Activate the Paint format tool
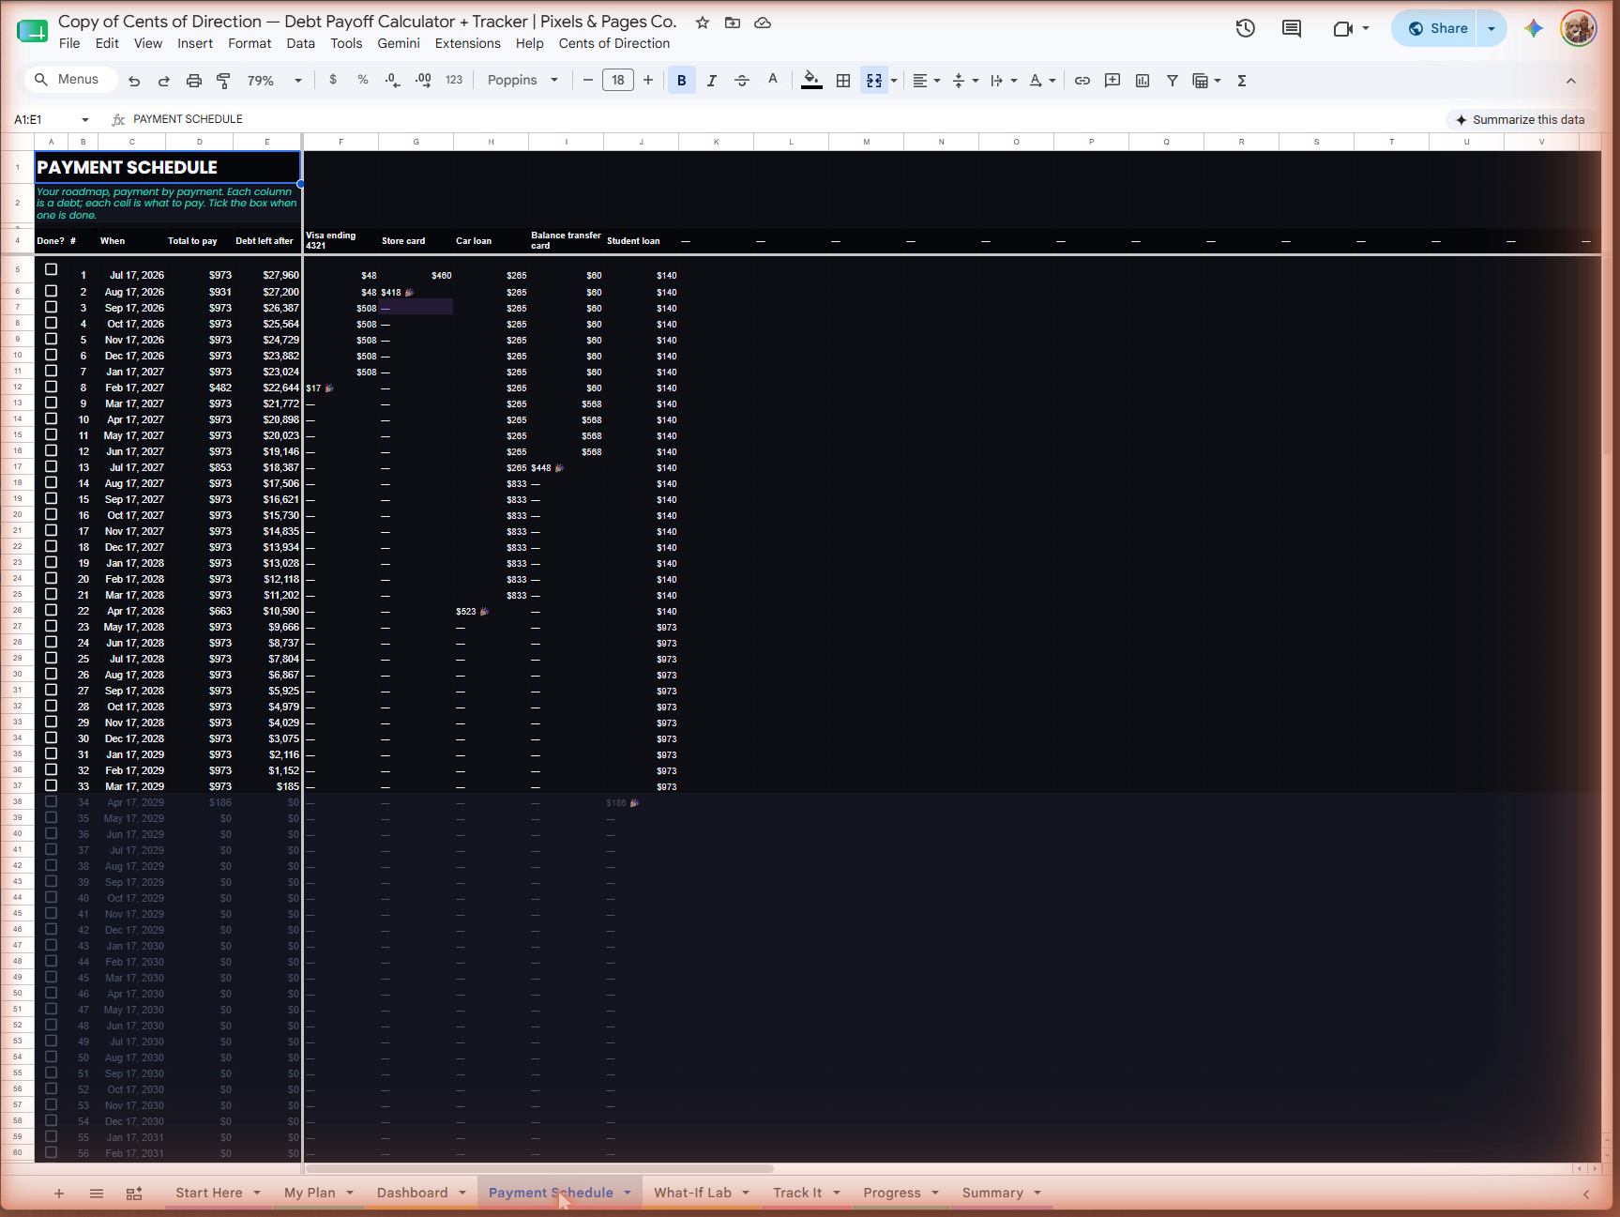The width and height of the screenshot is (1620, 1217). (223, 81)
